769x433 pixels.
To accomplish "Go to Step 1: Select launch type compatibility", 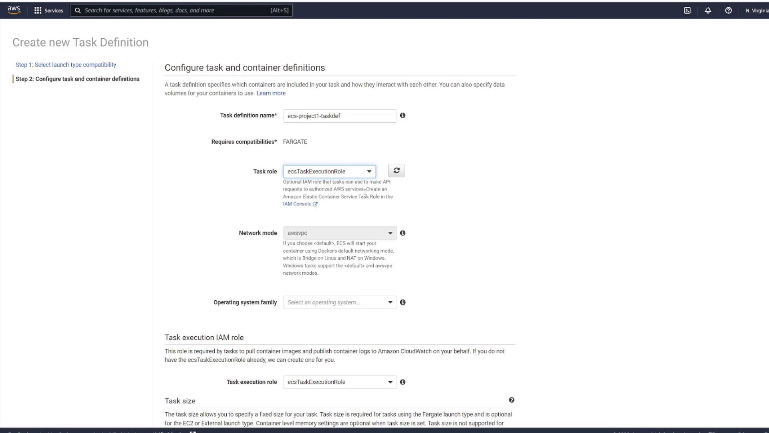I will click(66, 65).
